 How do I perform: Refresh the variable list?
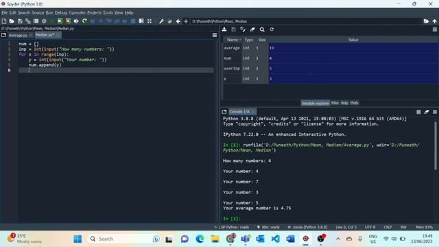tap(272, 29)
